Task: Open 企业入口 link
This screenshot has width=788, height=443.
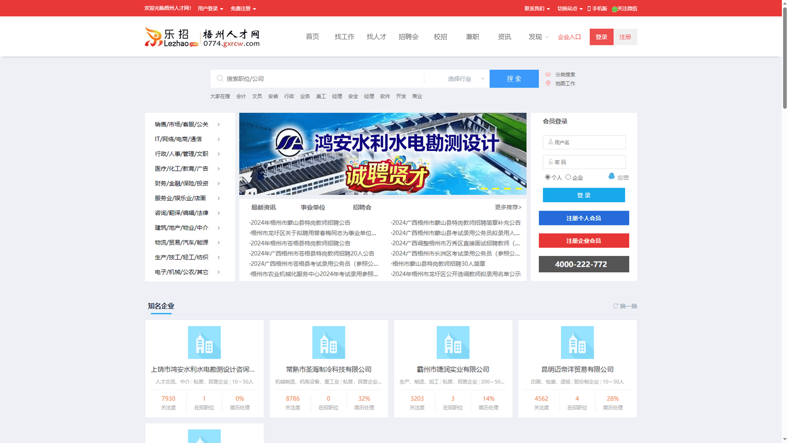Action: pyautogui.click(x=569, y=37)
